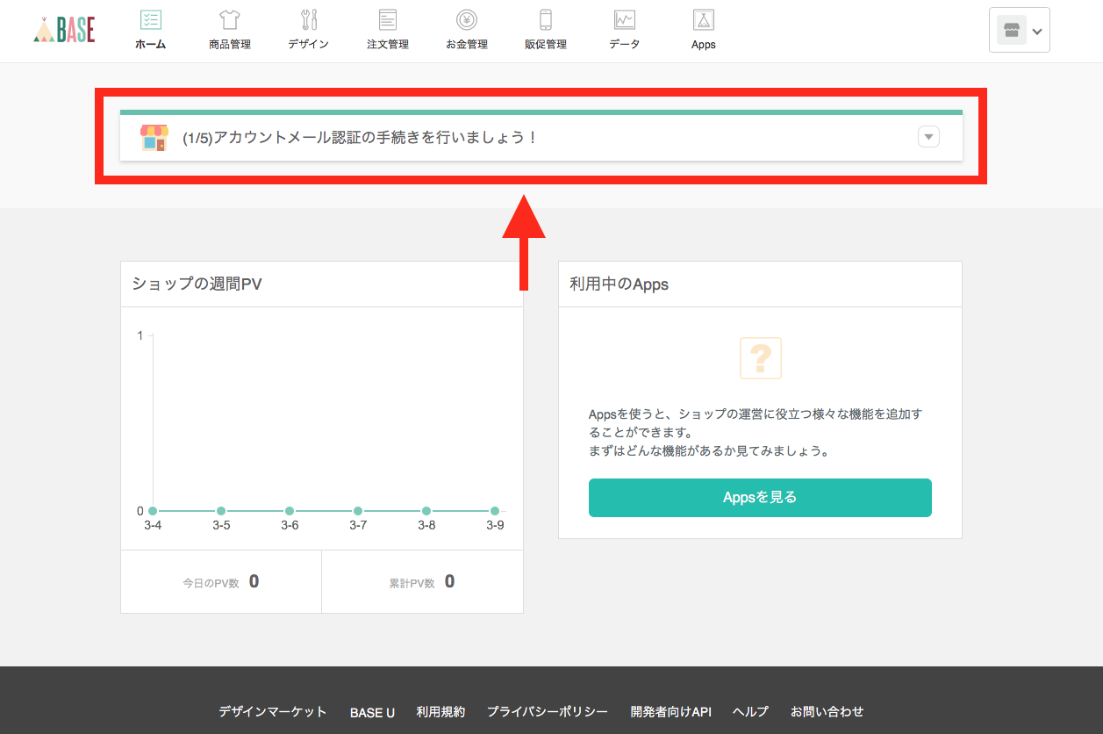Open プライバシーポリシー footer link
1103x734 pixels.
(x=548, y=712)
